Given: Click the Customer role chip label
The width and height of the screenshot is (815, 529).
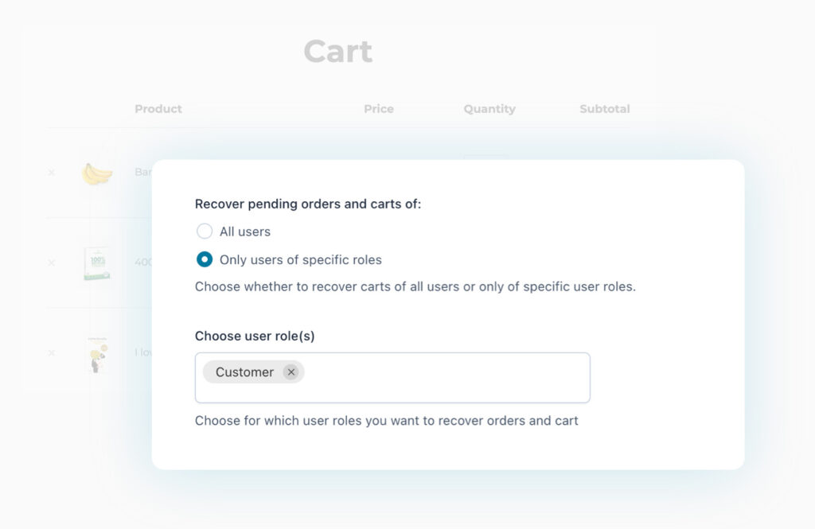Looking at the screenshot, I should click(245, 371).
